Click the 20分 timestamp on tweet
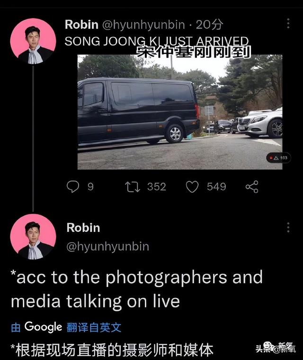Viewport: 303px width, 360px height. coord(210,25)
